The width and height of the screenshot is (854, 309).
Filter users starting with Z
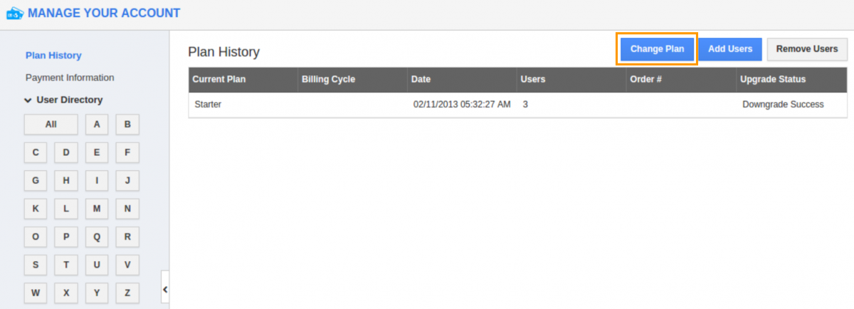point(127,293)
